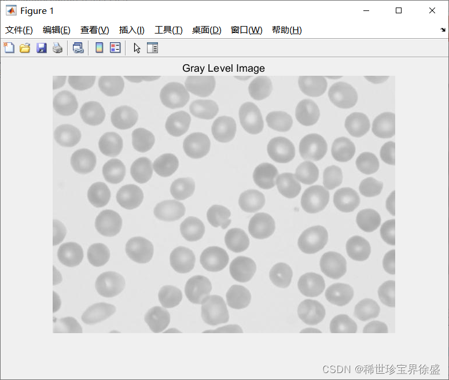Screen dimensions: 449x380
Task: Dock the figure using the small arrow
Action: point(443,29)
